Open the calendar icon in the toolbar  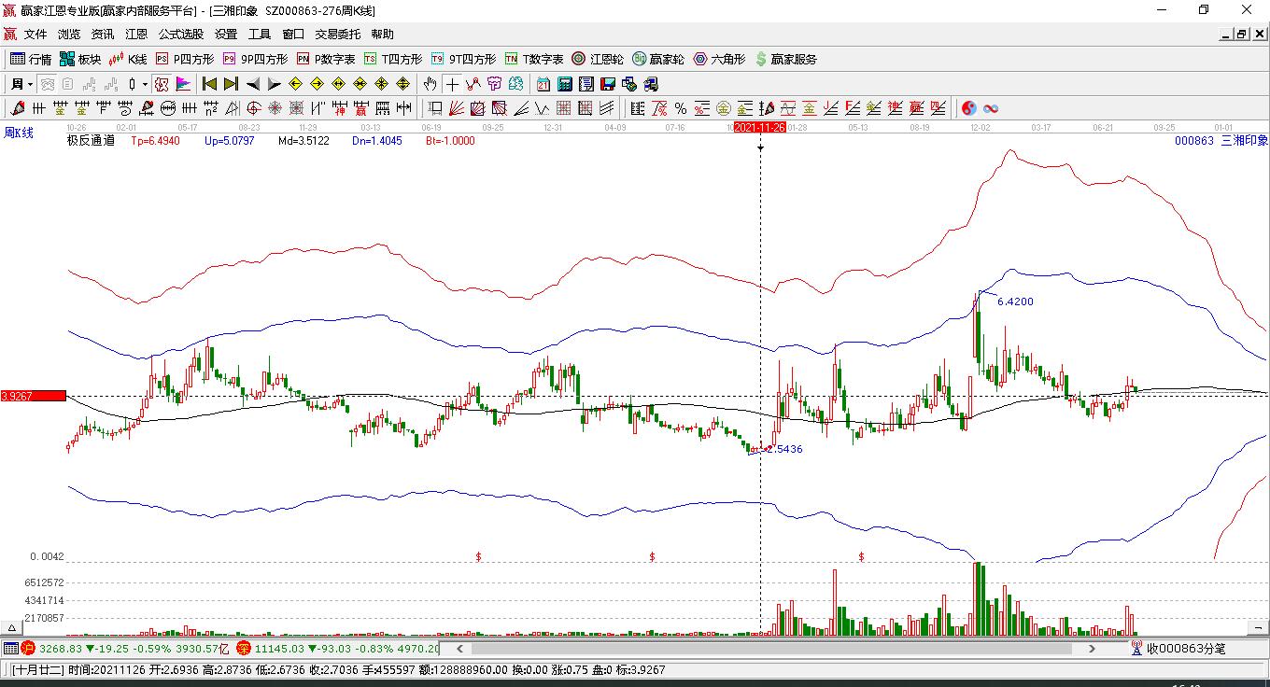tap(543, 84)
